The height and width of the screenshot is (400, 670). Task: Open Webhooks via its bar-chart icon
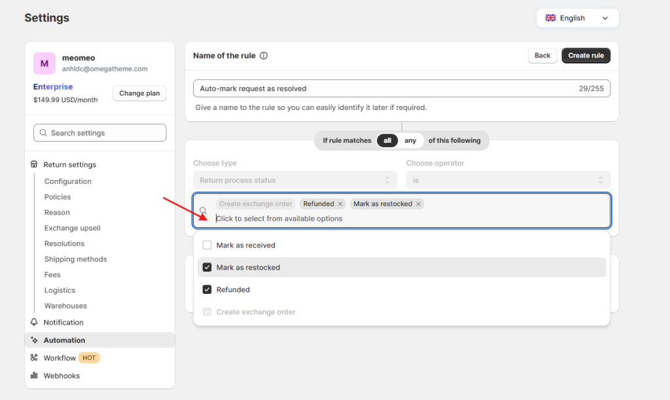pos(33,375)
